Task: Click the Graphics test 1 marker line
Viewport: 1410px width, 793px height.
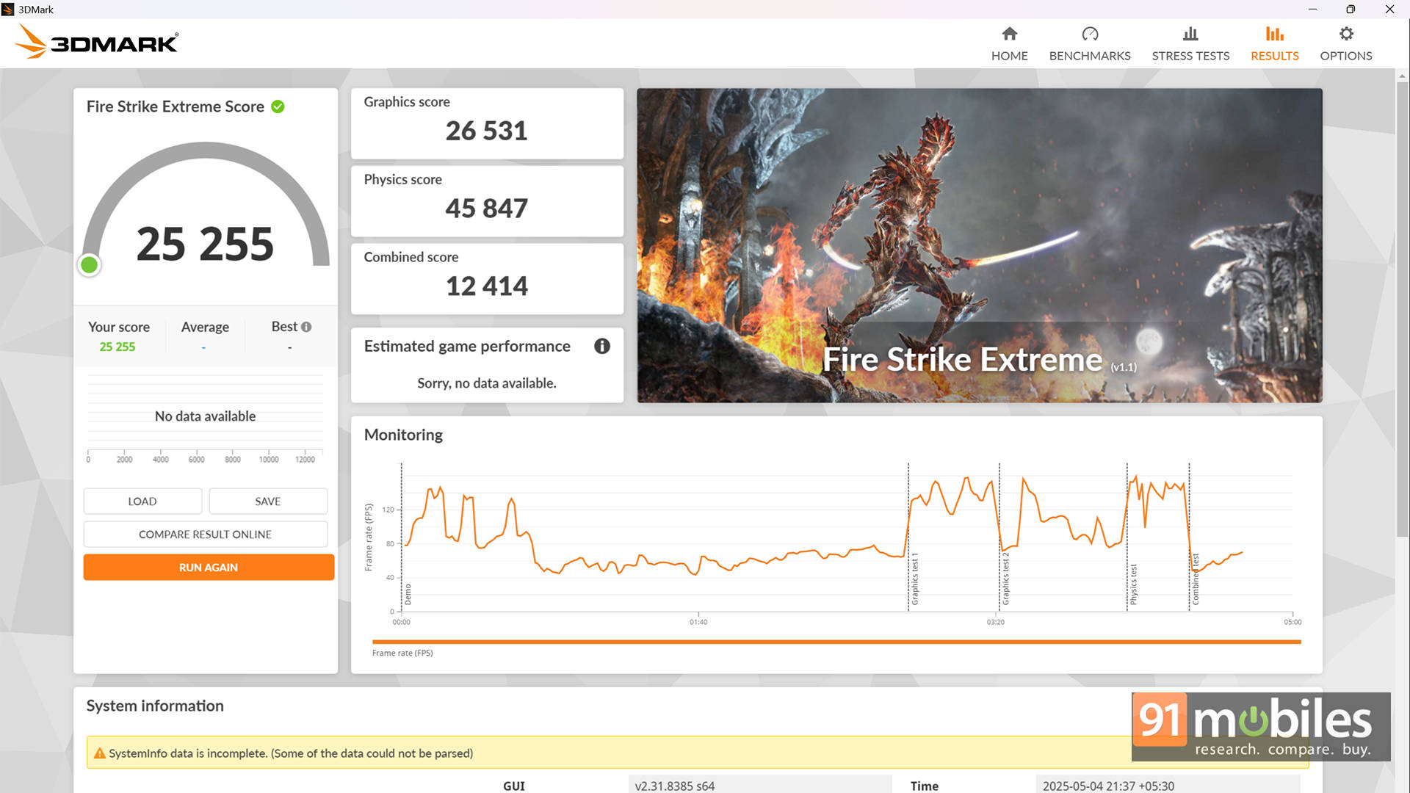Action: tap(908, 537)
